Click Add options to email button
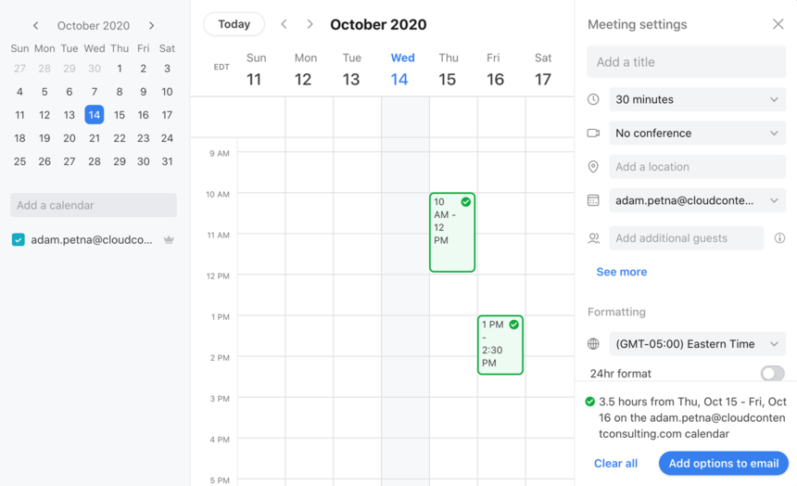The image size is (797, 486). coord(723,463)
